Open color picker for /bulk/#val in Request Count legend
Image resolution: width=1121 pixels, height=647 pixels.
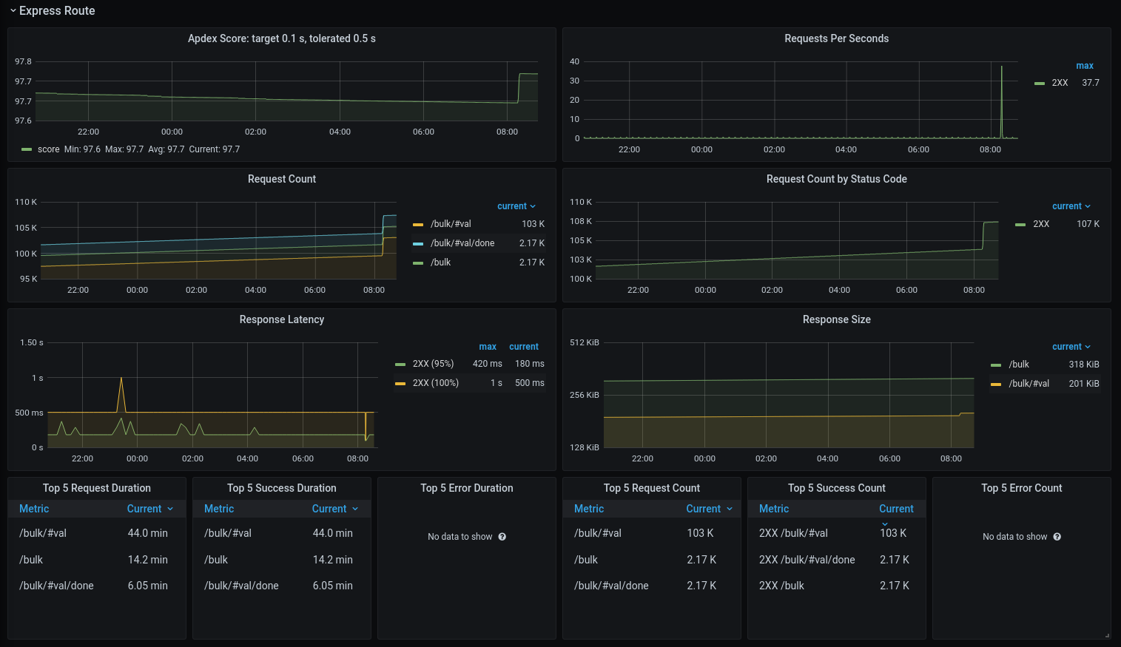tap(418, 224)
